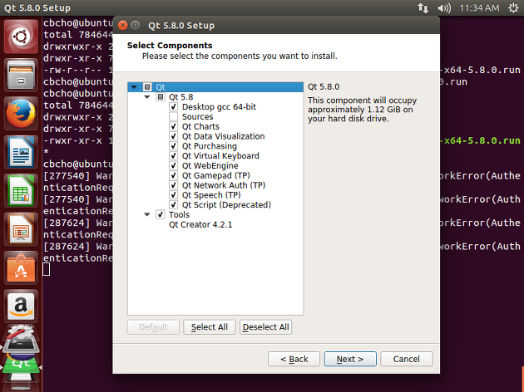Viewport: 524px width, 392px height.
Task: Collapse the root Qt tree node
Action: click(134, 87)
